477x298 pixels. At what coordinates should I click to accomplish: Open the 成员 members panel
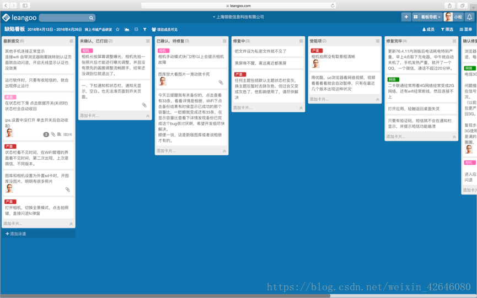[x=428, y=29]
